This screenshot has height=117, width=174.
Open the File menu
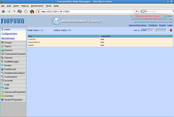pos(3,6)
